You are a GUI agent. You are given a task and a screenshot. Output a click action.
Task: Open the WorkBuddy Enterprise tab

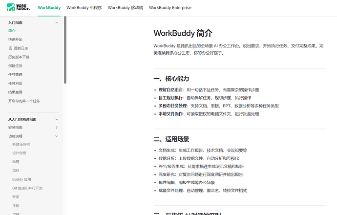[x=170, y=8]
